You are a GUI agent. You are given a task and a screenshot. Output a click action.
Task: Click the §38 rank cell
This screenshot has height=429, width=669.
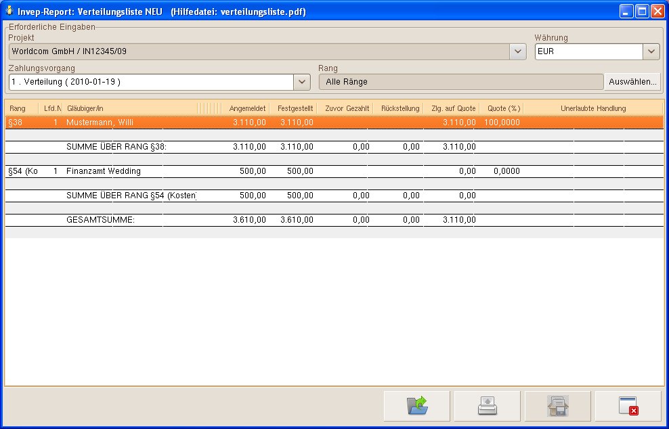point(16,122)
